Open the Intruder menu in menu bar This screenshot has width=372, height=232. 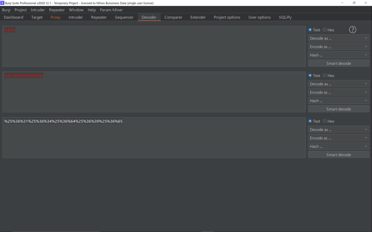38,10
